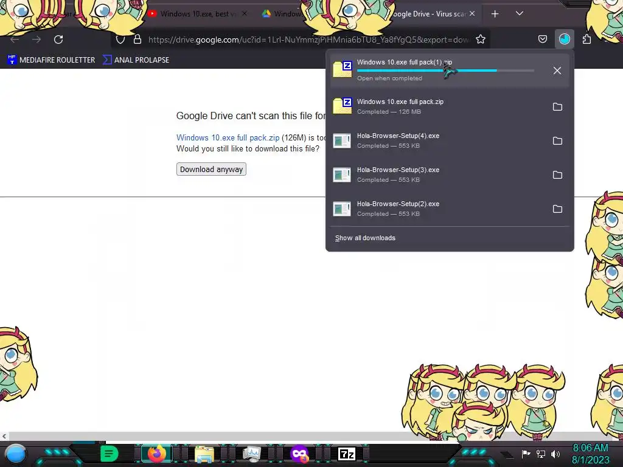Click Show all downloads
623x467 pixels.
point(365,238)
